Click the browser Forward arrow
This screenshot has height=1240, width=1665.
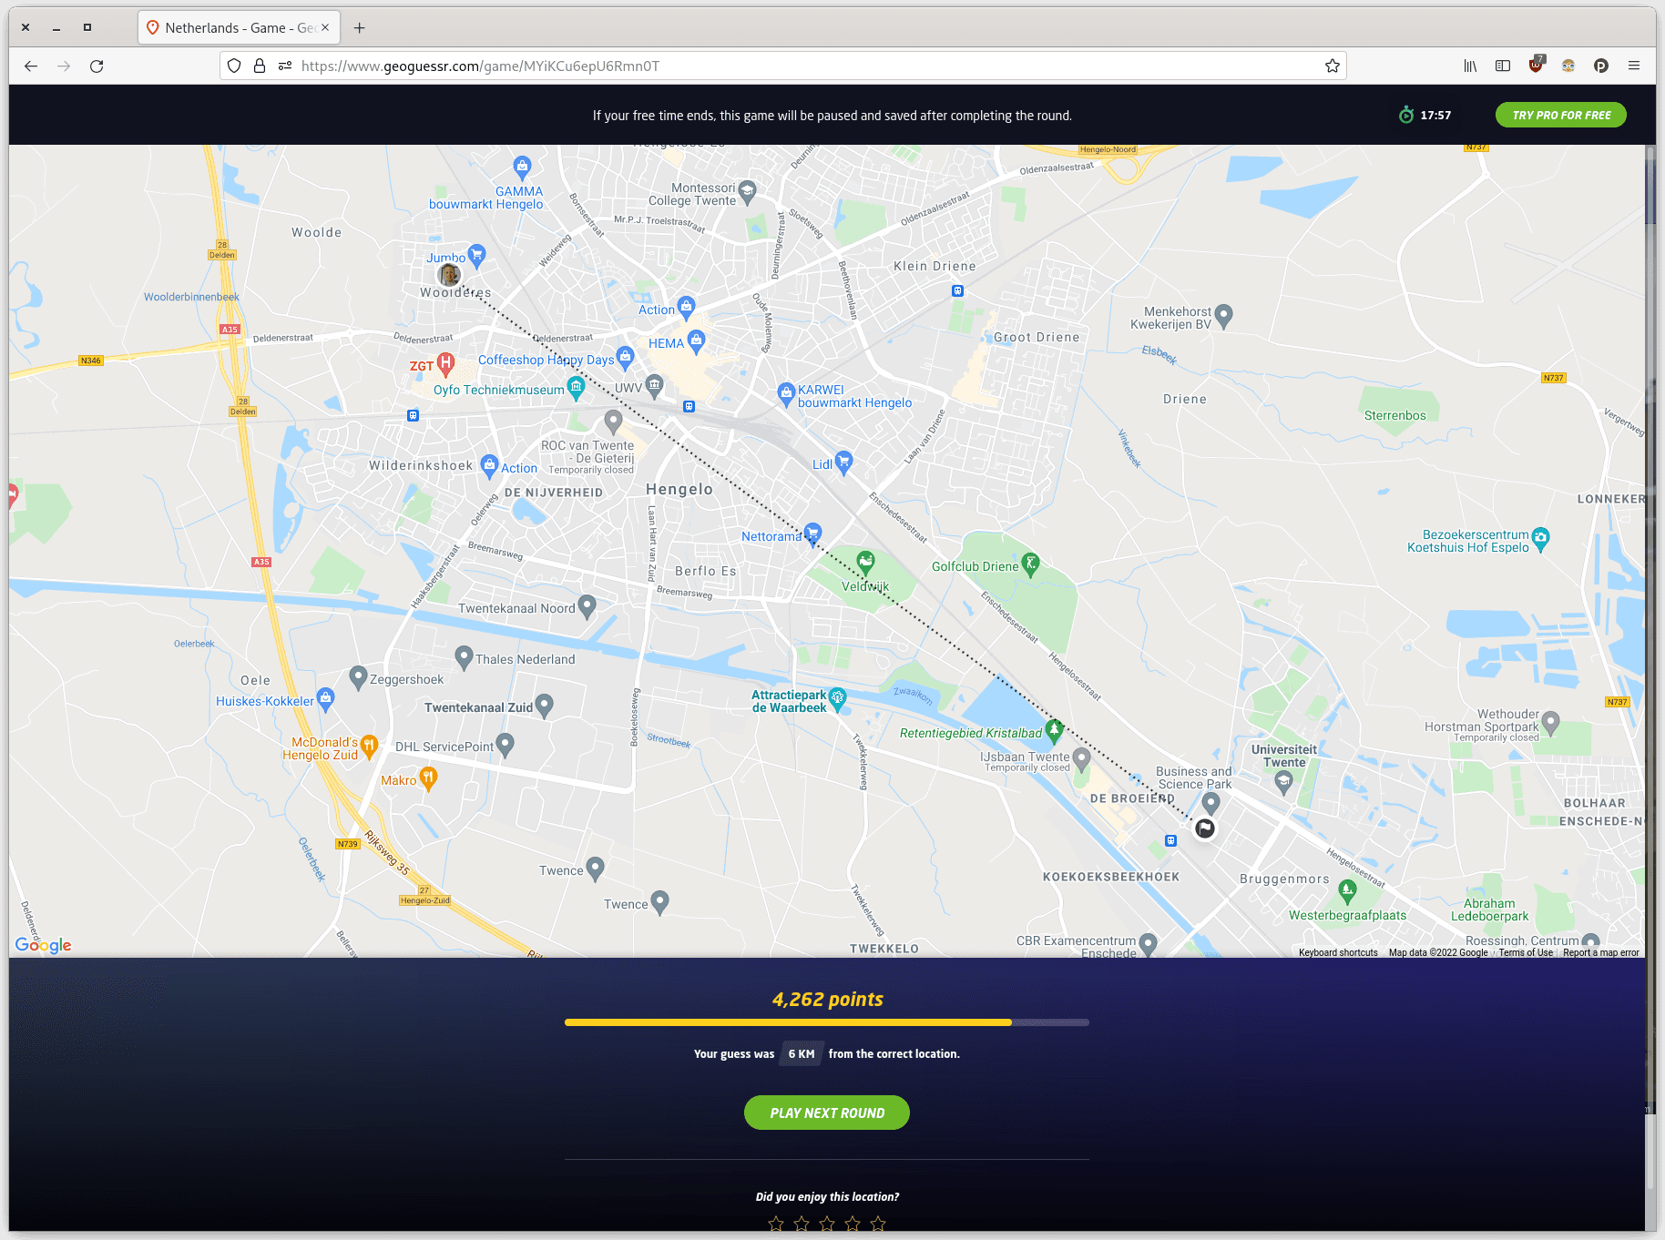click(64, 66)
